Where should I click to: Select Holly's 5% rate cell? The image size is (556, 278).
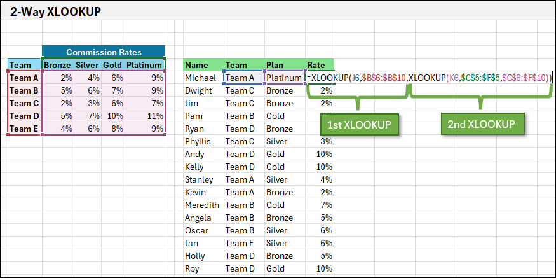click(319, 256)
